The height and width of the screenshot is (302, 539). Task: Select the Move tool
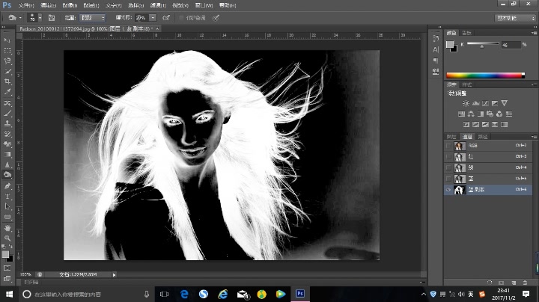(x=7, y=40)
